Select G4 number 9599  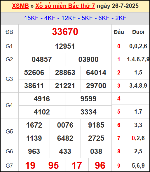(88, 99)
